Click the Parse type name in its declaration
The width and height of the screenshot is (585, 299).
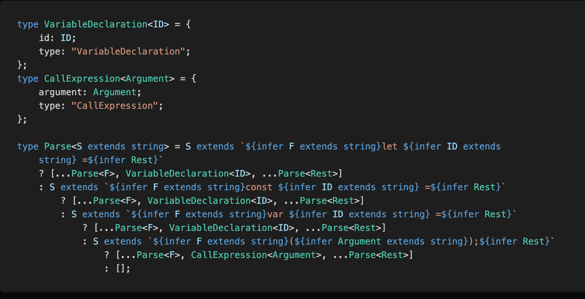(58, 146)
